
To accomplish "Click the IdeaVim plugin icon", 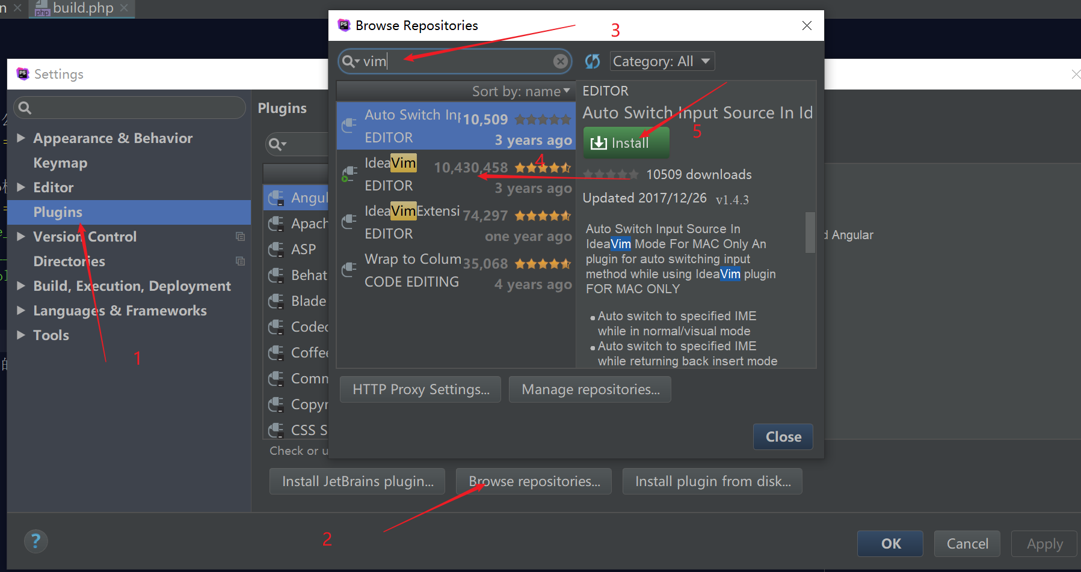I will 349,174.
